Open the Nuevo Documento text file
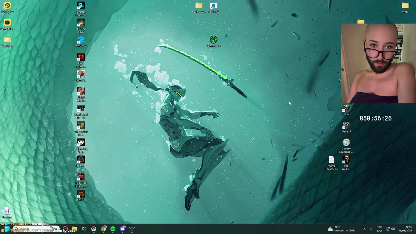 coord(331,163)
